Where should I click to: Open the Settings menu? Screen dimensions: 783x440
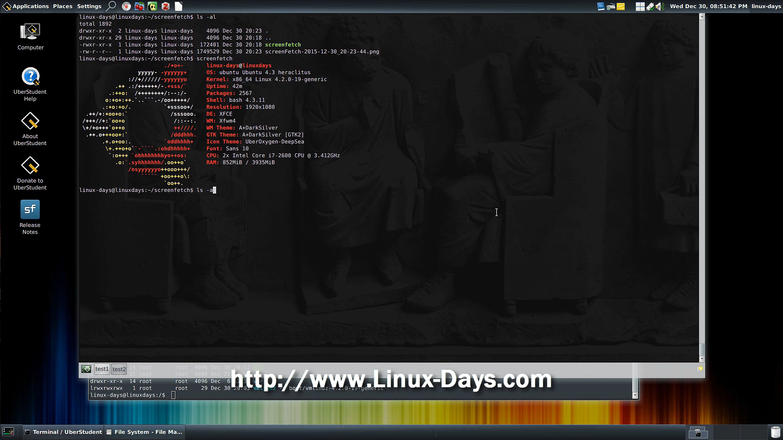(x=89, y=6)
